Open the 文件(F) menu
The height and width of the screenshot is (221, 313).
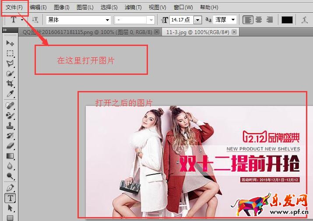14,7
